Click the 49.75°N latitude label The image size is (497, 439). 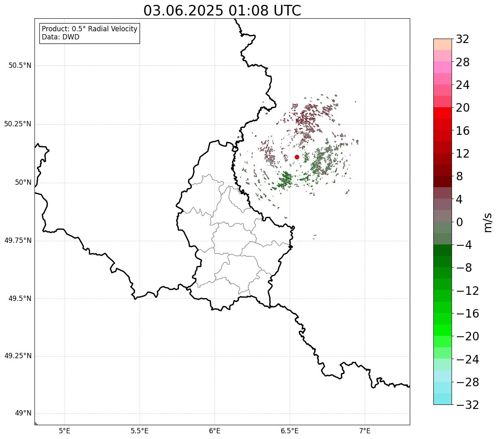pyautogui.click(x=17, y=240)
